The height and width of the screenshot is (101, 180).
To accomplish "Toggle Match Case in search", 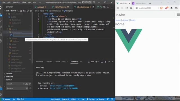I will 24,84.
